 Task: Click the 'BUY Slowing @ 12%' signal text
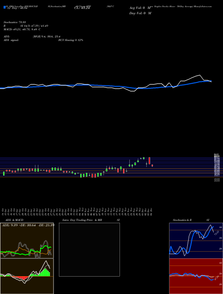[71, 40]
